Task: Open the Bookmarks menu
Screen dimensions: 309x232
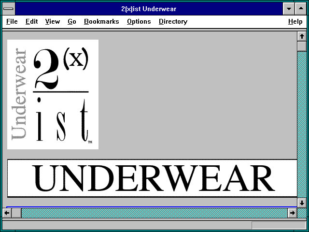Action: click(101, 21)
